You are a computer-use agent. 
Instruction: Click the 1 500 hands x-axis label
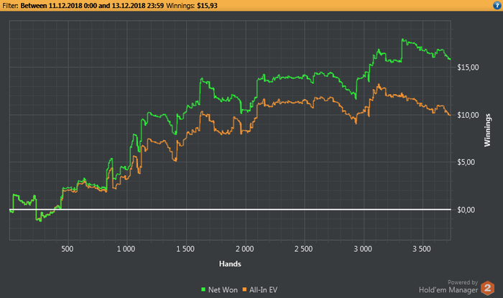point(185,249)
